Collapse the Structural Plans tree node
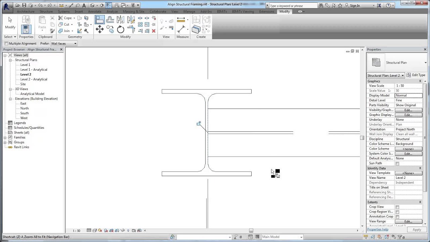The width and height of the screenshot is (430, 242). (x=10, y=60)
